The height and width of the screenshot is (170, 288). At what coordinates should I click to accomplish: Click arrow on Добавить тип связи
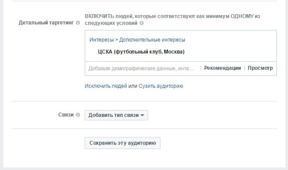tap(142, 116)
